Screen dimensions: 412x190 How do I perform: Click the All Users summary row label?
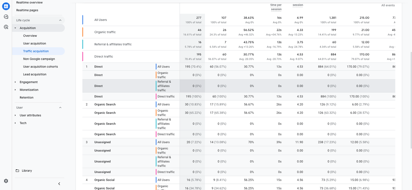[x=100, y=20]
